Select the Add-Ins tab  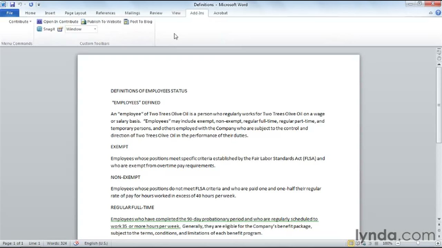pyautogui.click(x=197, y=13)
